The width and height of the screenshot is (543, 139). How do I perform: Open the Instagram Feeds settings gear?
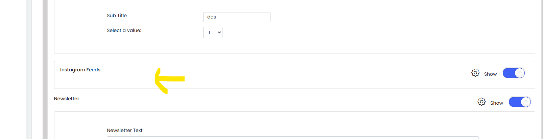tap(475, 73)
